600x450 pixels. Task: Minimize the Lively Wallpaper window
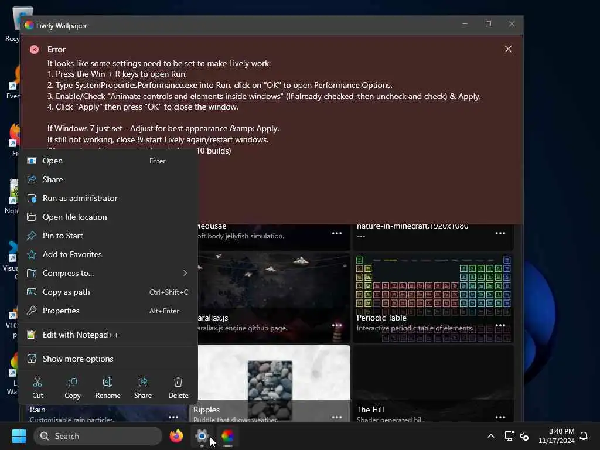click(x=465, y=23)
